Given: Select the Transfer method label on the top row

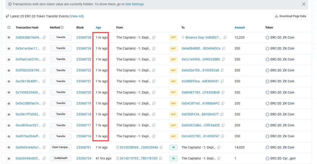Looking at the screenshot, I should [60, 37].
